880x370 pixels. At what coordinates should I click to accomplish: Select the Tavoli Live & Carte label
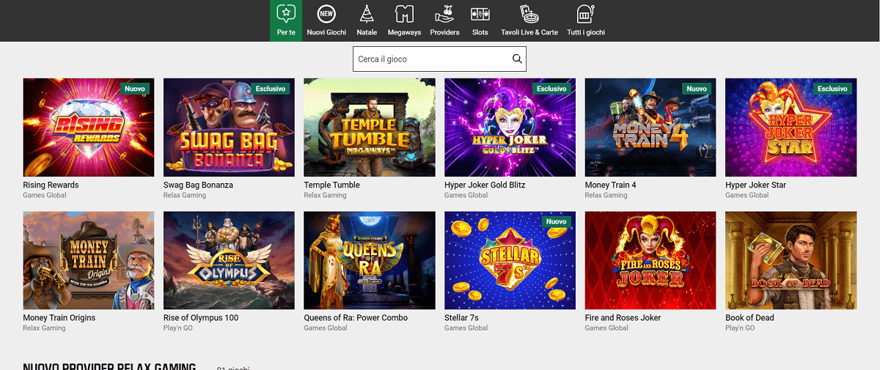point(529,32)
